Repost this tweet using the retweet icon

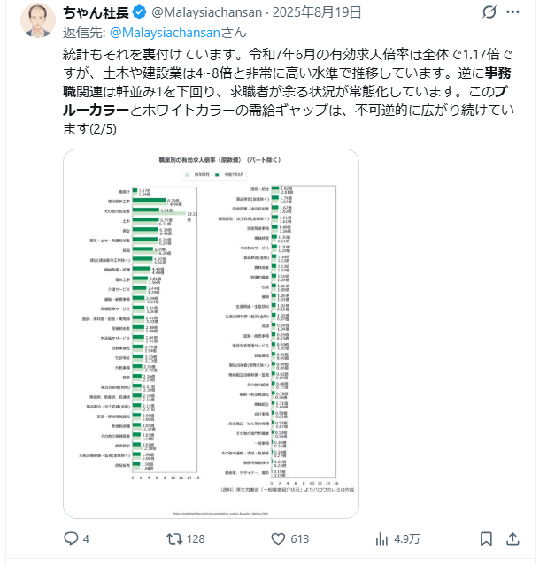[176, 538]
